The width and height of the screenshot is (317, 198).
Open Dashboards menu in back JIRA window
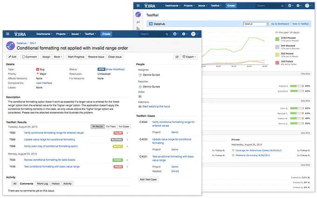(172, 6)
